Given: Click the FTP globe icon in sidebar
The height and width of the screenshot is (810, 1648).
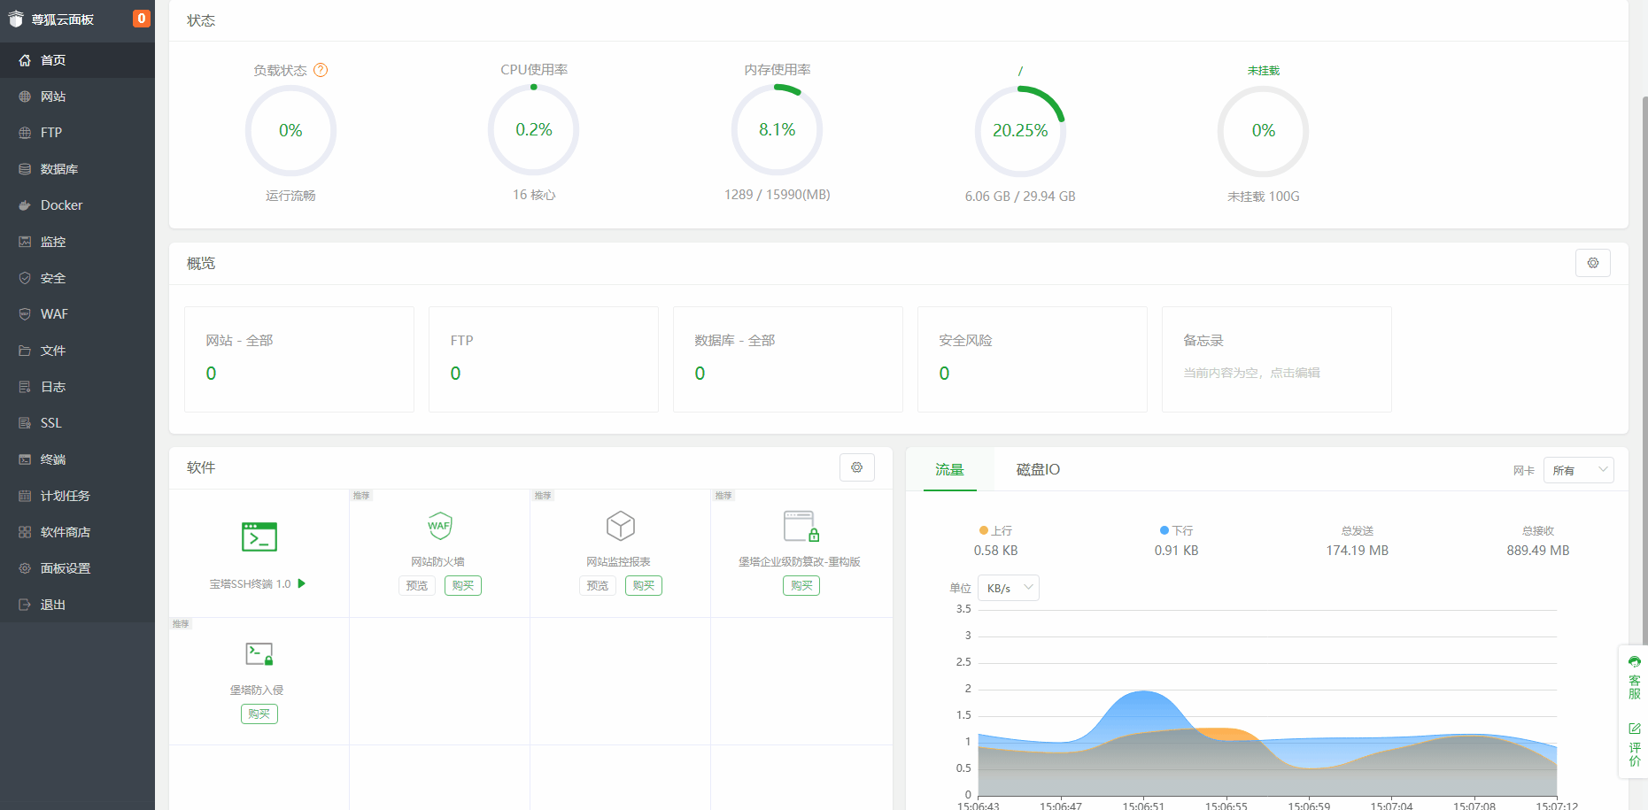Looking at the screenshot, I should tap(25, 133).
